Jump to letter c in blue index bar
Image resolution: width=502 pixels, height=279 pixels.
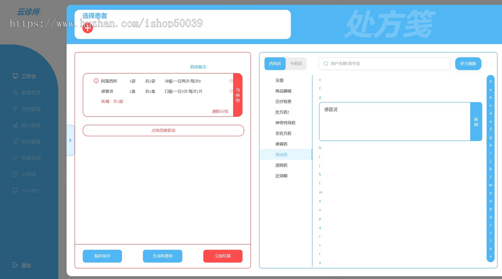pyautogui.click(x=491, y=106)
